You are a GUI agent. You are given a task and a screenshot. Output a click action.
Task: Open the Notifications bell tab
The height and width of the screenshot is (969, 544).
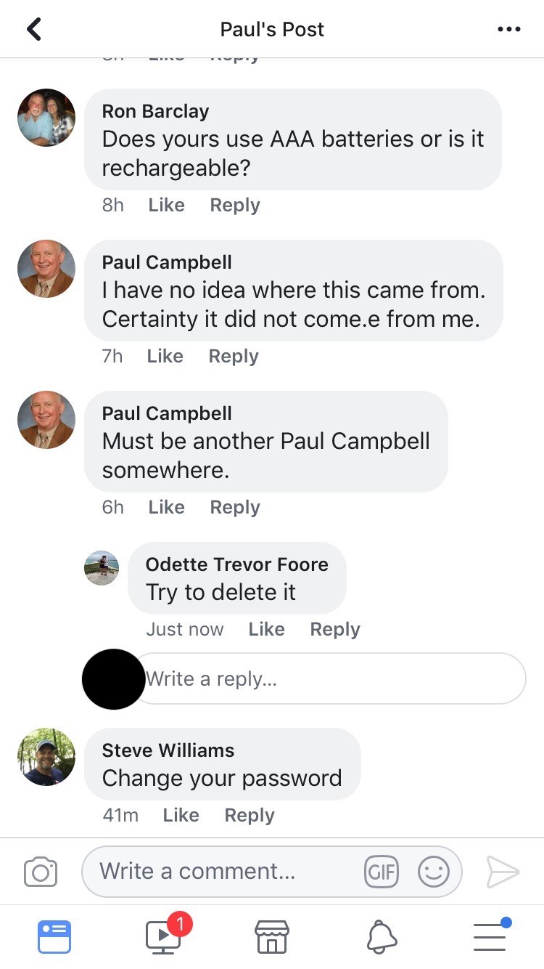[x=382, y=937]
